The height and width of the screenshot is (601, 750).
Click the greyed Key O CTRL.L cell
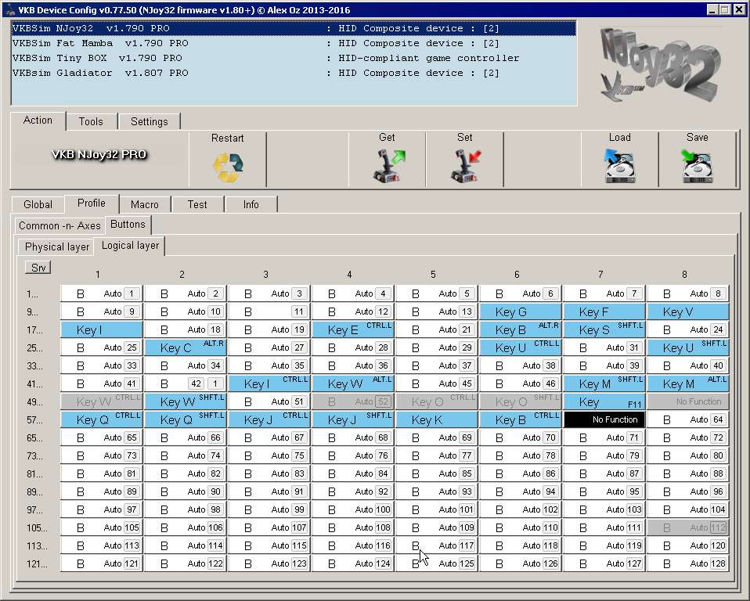(437, 401)
